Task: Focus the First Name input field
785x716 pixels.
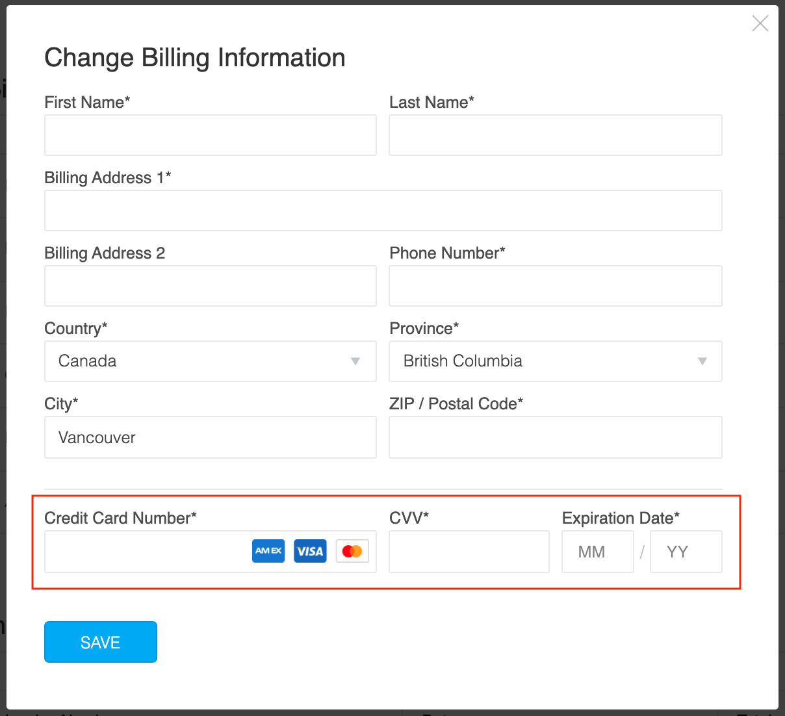Action: click(x=211, y=135)
